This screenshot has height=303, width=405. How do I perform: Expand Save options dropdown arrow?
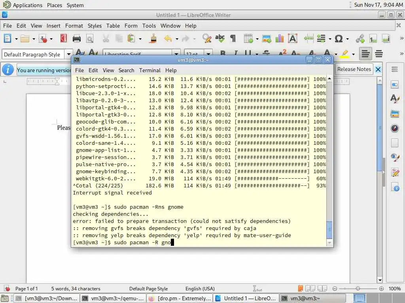point(51,39)
